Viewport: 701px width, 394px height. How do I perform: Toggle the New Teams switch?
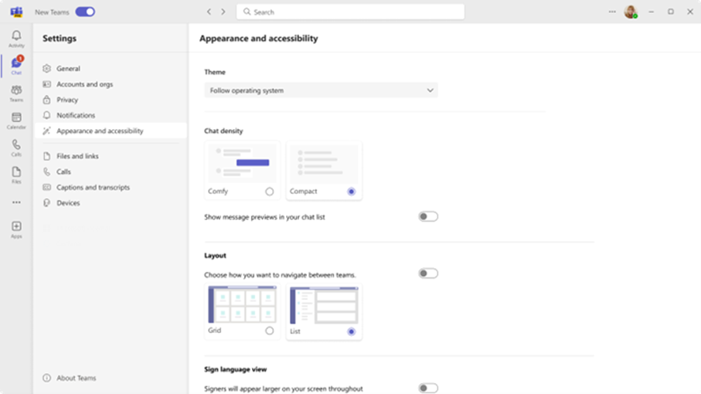coord(85,12)
